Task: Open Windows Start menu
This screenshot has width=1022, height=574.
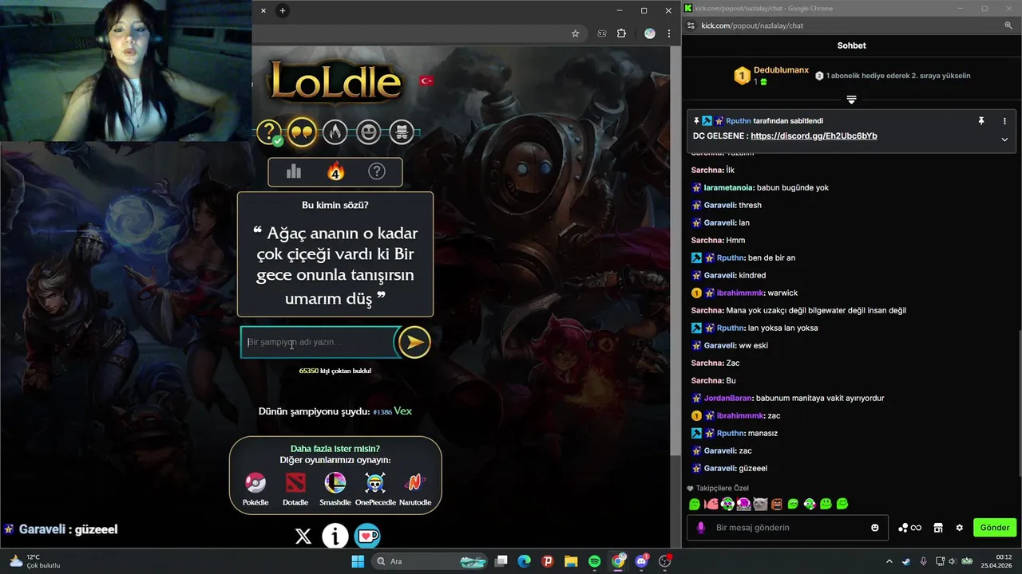Action: point(358,561)
